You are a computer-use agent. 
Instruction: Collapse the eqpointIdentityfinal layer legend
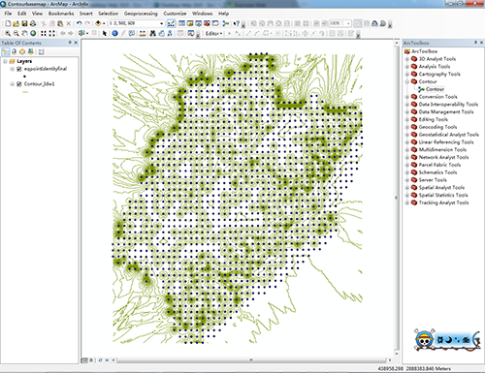click(x=12, y=69)
